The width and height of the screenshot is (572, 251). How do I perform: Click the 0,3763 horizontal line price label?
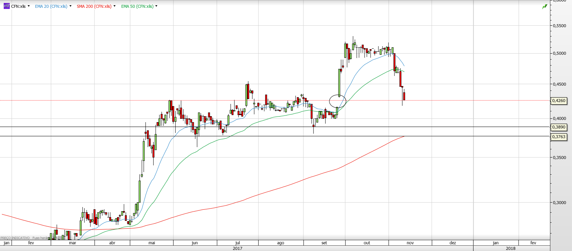(x=559, y=137)
